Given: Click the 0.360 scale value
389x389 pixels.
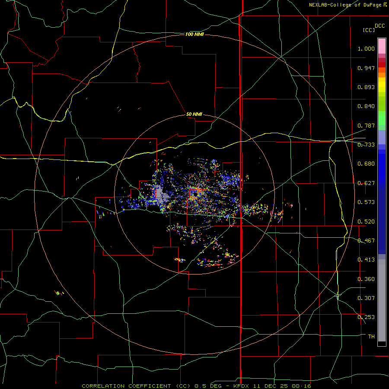Looking at the screenshot, I should click(366, 279).
